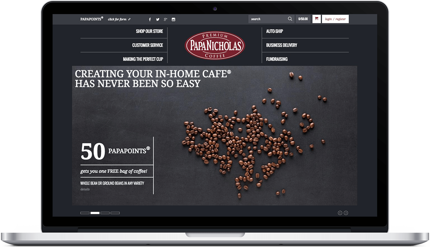Open Business Delivery menu item
The image size is (431, 247).
pos(282,45)
